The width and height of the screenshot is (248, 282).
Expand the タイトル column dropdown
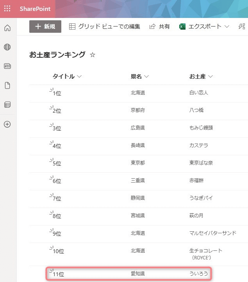click(79, 76)
